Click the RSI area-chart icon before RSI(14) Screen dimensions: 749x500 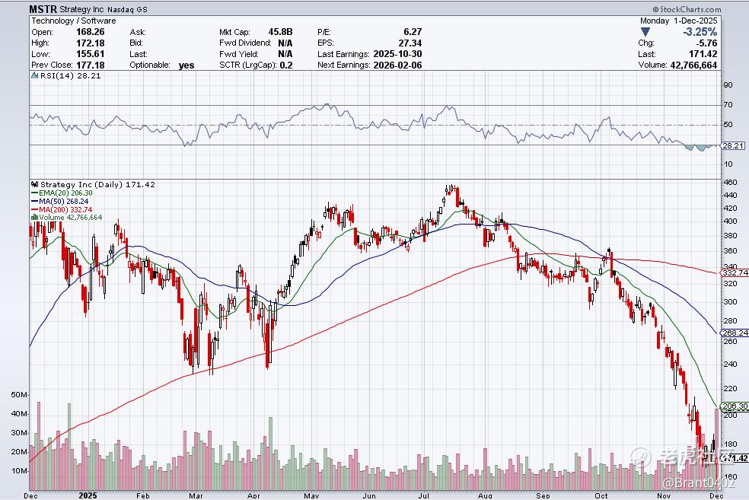pos(34,75)
